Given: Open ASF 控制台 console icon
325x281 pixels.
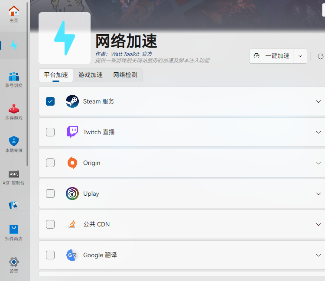Looking at the screenshot, I should pos(14,177).
